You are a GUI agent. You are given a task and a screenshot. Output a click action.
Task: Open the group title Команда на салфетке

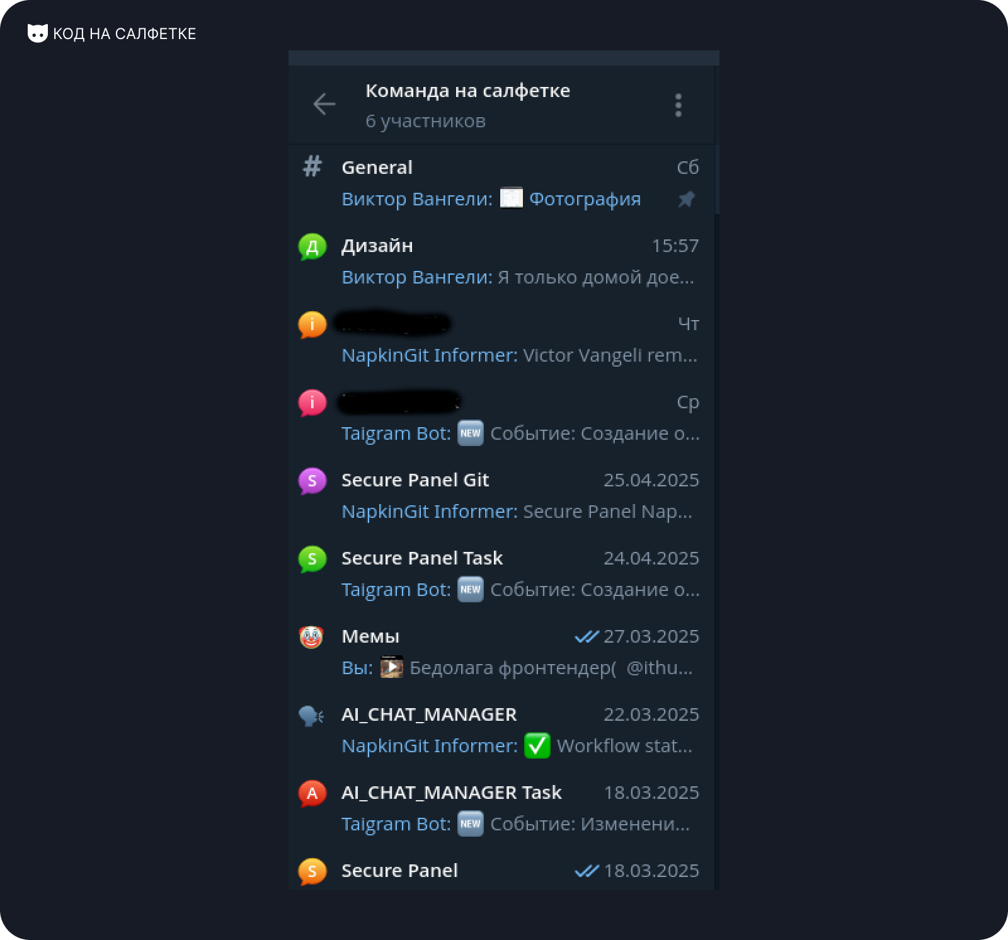pos(467,91)
